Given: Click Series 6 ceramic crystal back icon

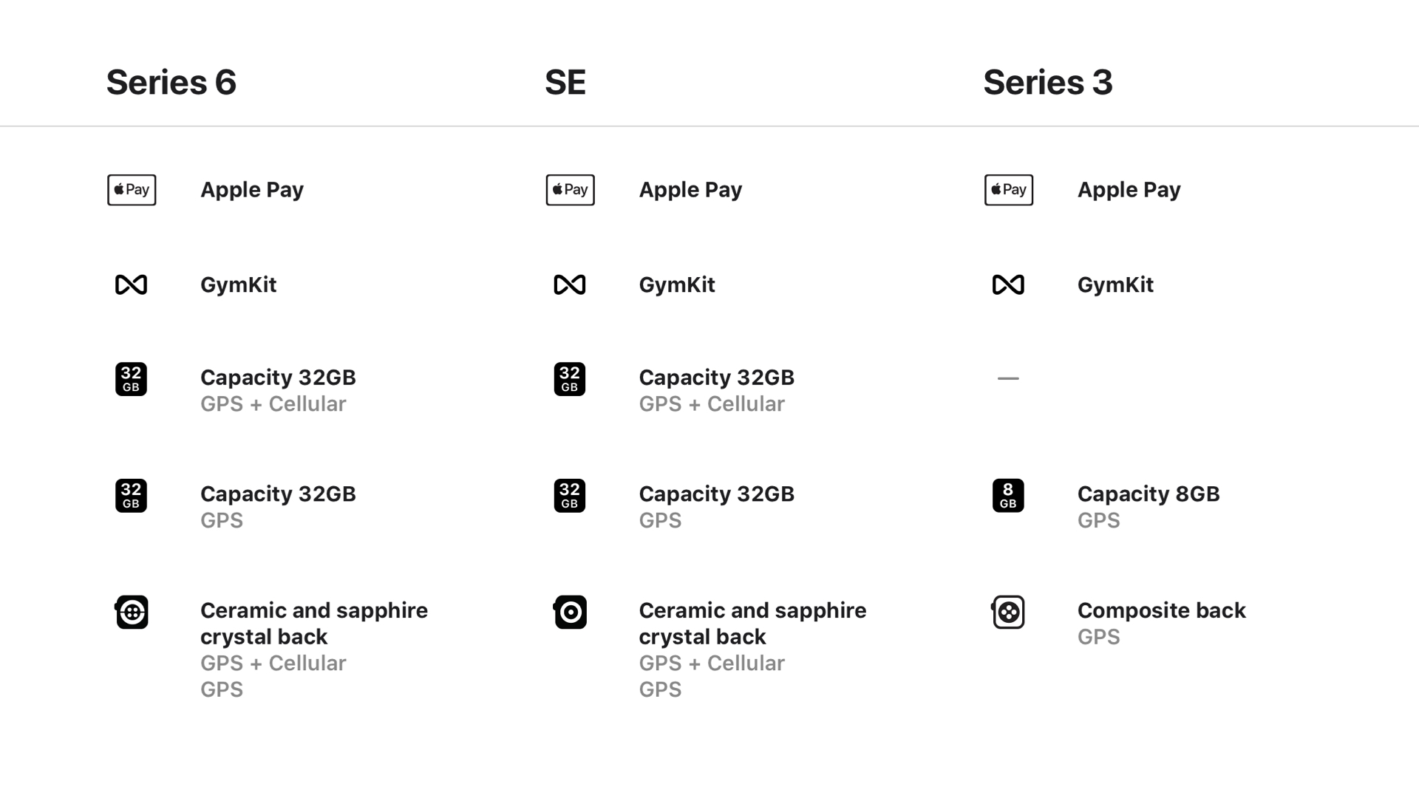Looking at the screenshot, I should click(x=132, y=612).
